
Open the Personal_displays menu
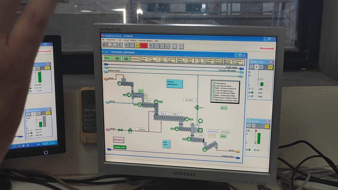coord(145,41)
